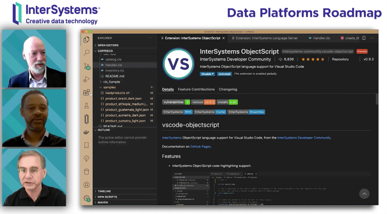Viewport: 387px width, 214px height.
Task: Open Source Control view with badge
Action: coord(87,66)
